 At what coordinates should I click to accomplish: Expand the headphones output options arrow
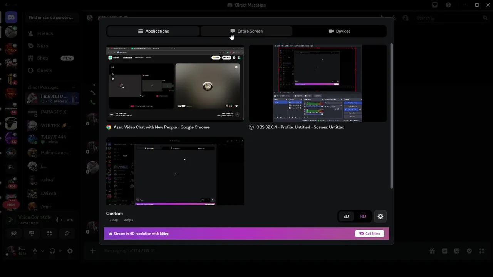pos(60,251)
